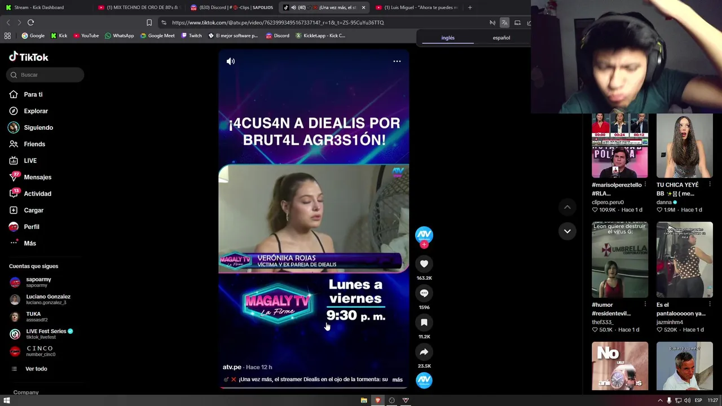Open #marisolpereztello video thumbnail
722x406 pixels.
[620, 145]
